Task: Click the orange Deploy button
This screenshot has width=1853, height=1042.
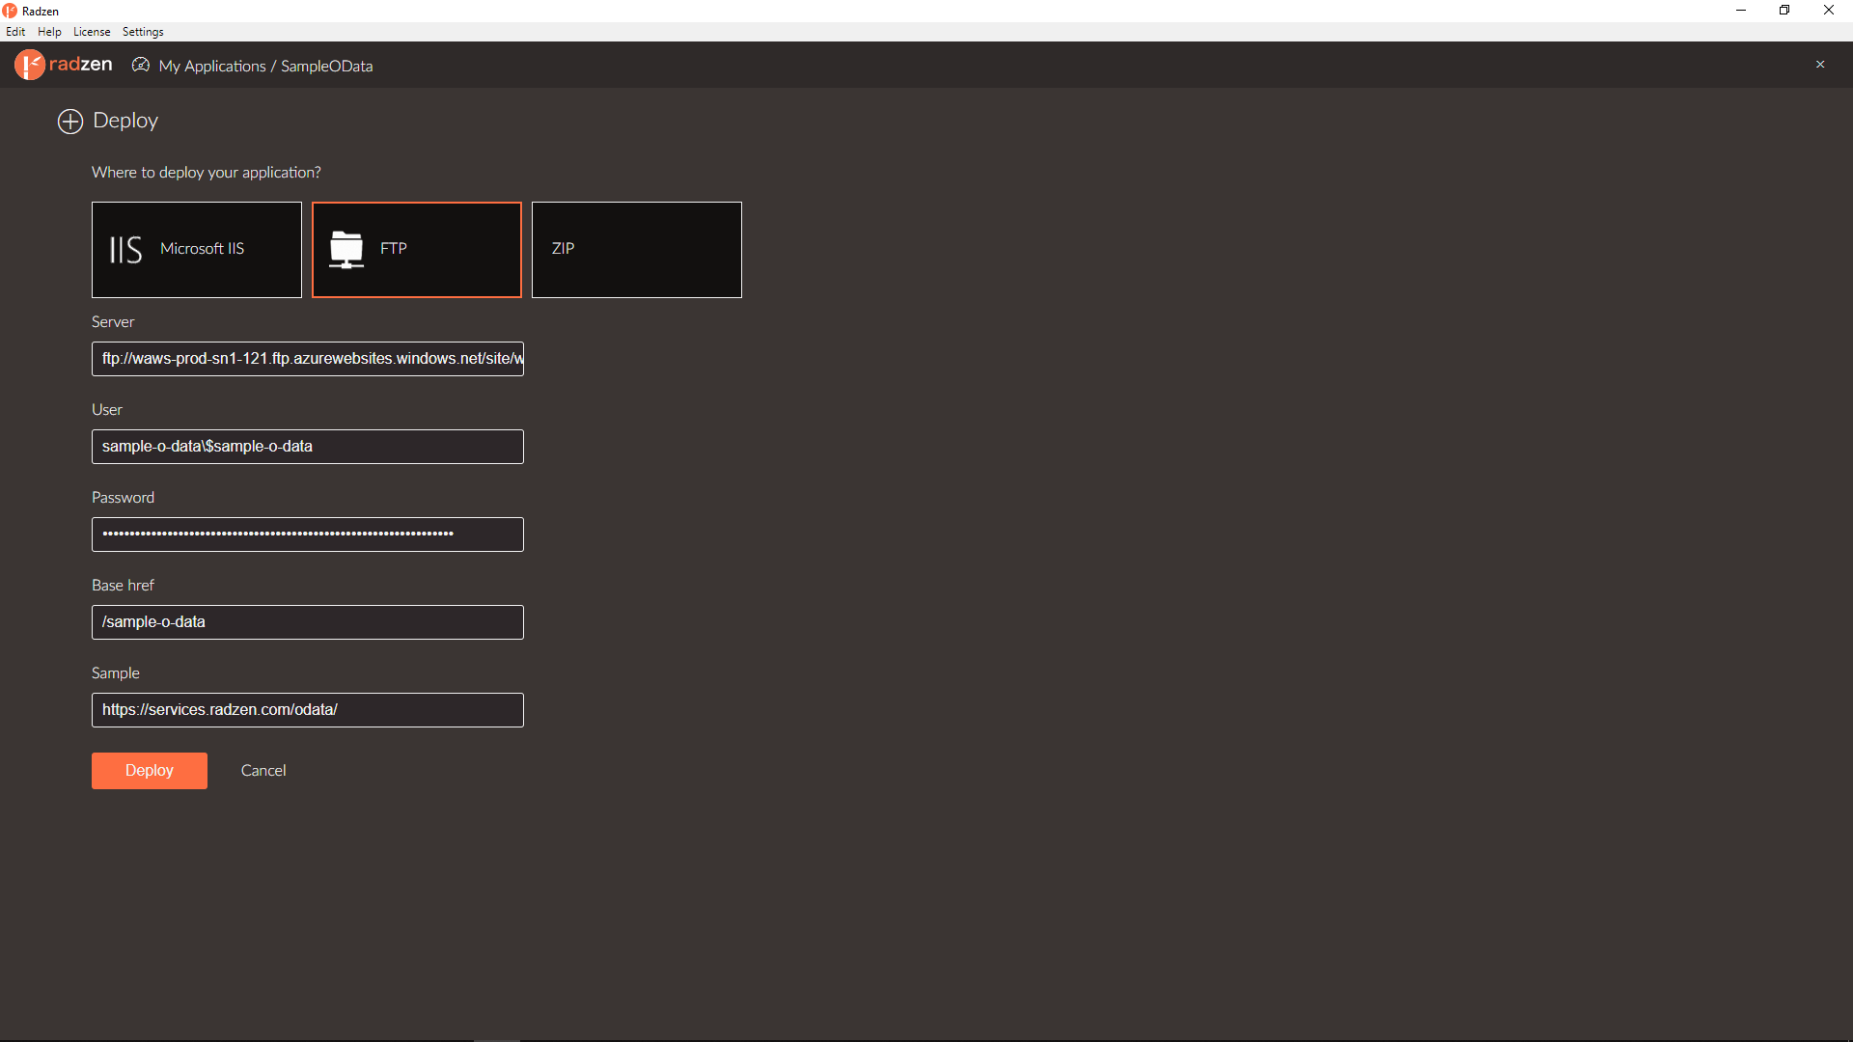Action: [x=150, y=771]
